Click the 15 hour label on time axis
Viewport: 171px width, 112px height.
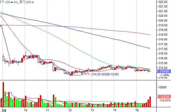click(137, 110)
